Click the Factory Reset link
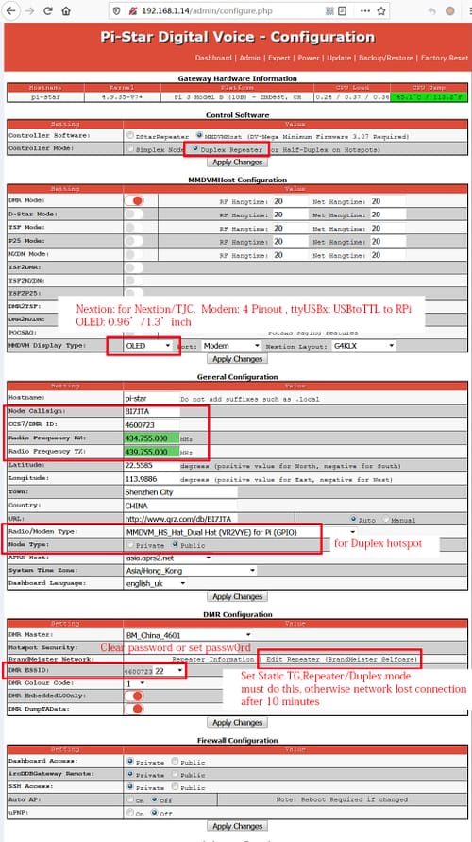The image size is (472, 842). (x=444, y=58)
